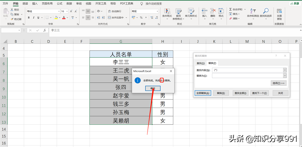Image resolution: width=302 pixels, height=147 pixels.
Task: Open the 查找内容 field dropdown arrow
Action: click(x=285, y=70)
